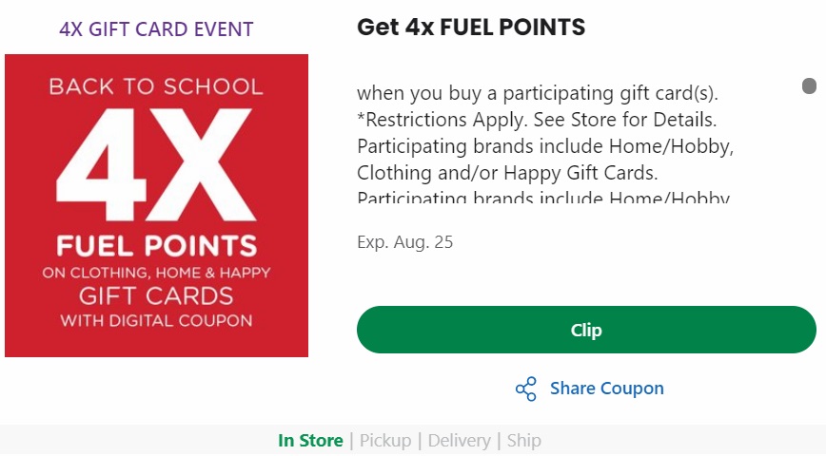Viewport: 826px width, 456px height.
Task: Click the description scrollbar thumb
Action: click(809, 86)
